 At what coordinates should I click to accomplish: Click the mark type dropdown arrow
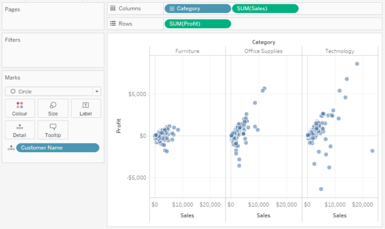[97, 92]
